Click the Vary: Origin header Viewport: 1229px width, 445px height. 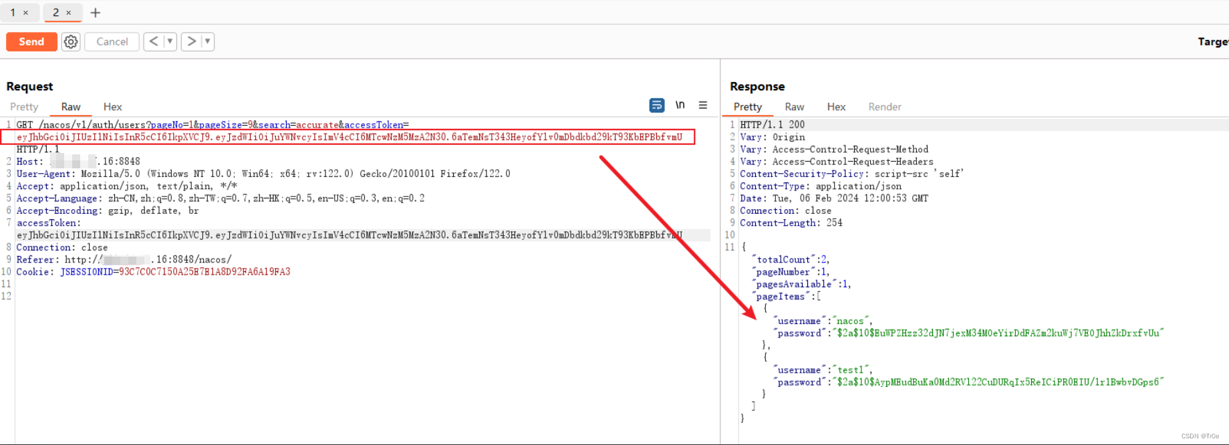tap(773, 137)
